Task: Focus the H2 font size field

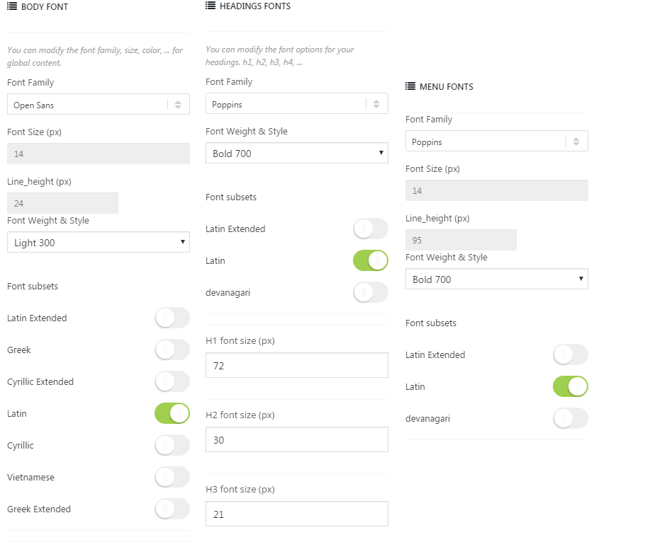Action: click(296, 439)
